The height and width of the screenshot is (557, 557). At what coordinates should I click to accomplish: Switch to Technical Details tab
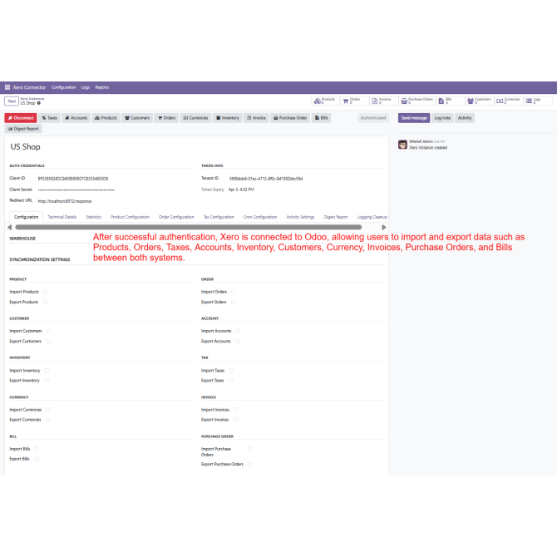(62, 217)
